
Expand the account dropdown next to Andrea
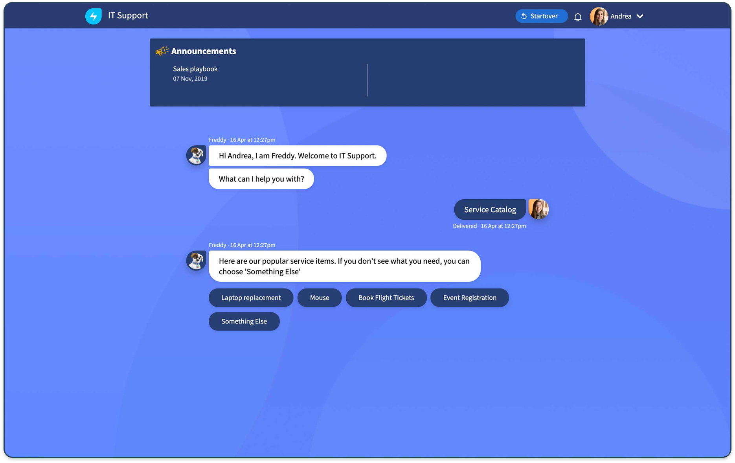640,16
